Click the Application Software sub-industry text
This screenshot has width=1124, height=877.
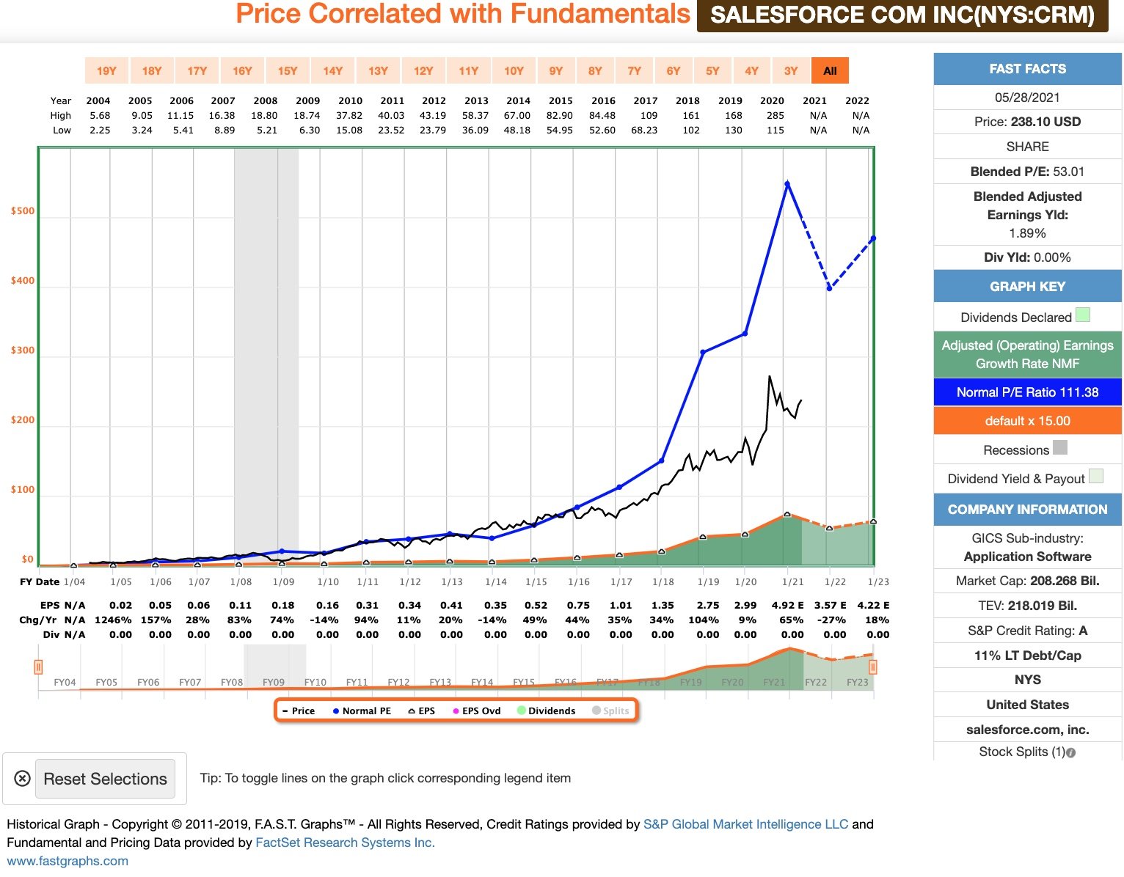click(1028, 557)
